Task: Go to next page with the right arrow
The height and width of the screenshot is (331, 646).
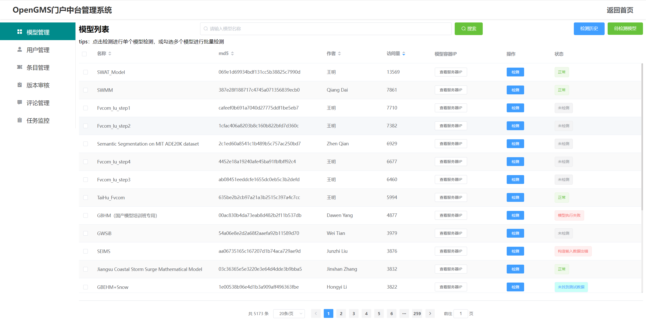Action: click(430, 313)
